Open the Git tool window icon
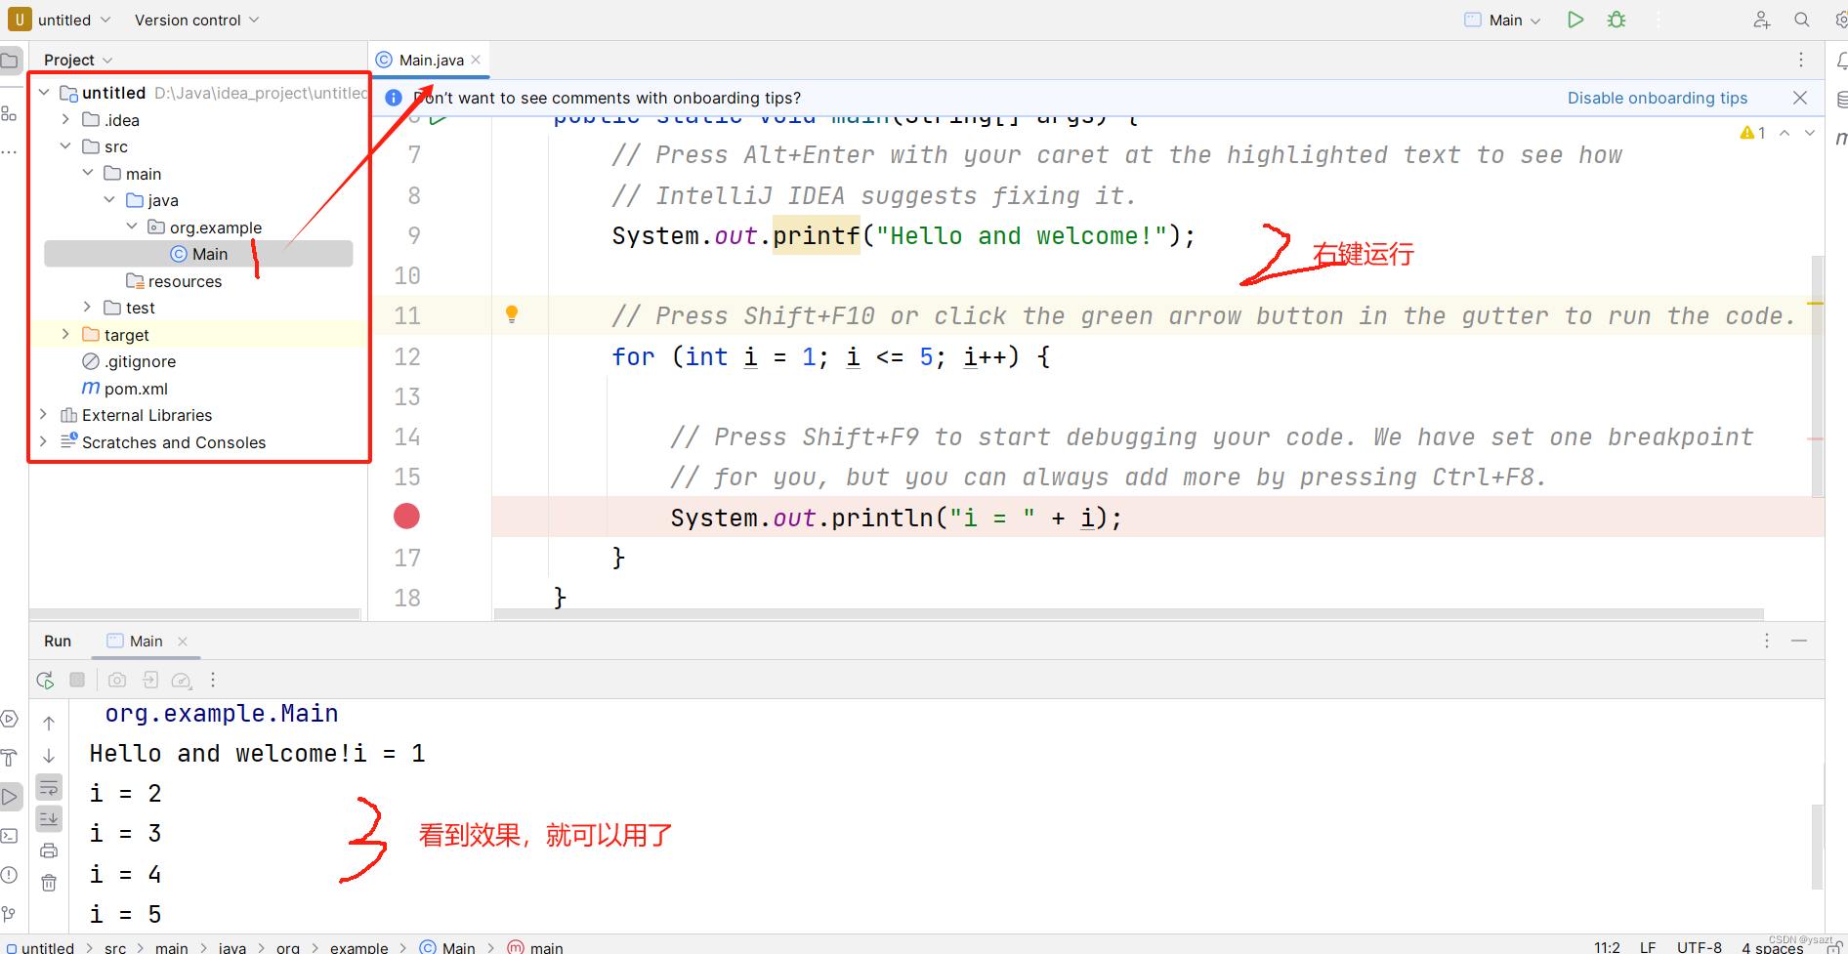This screenshot has width=1848, height=954. point(10,914)
